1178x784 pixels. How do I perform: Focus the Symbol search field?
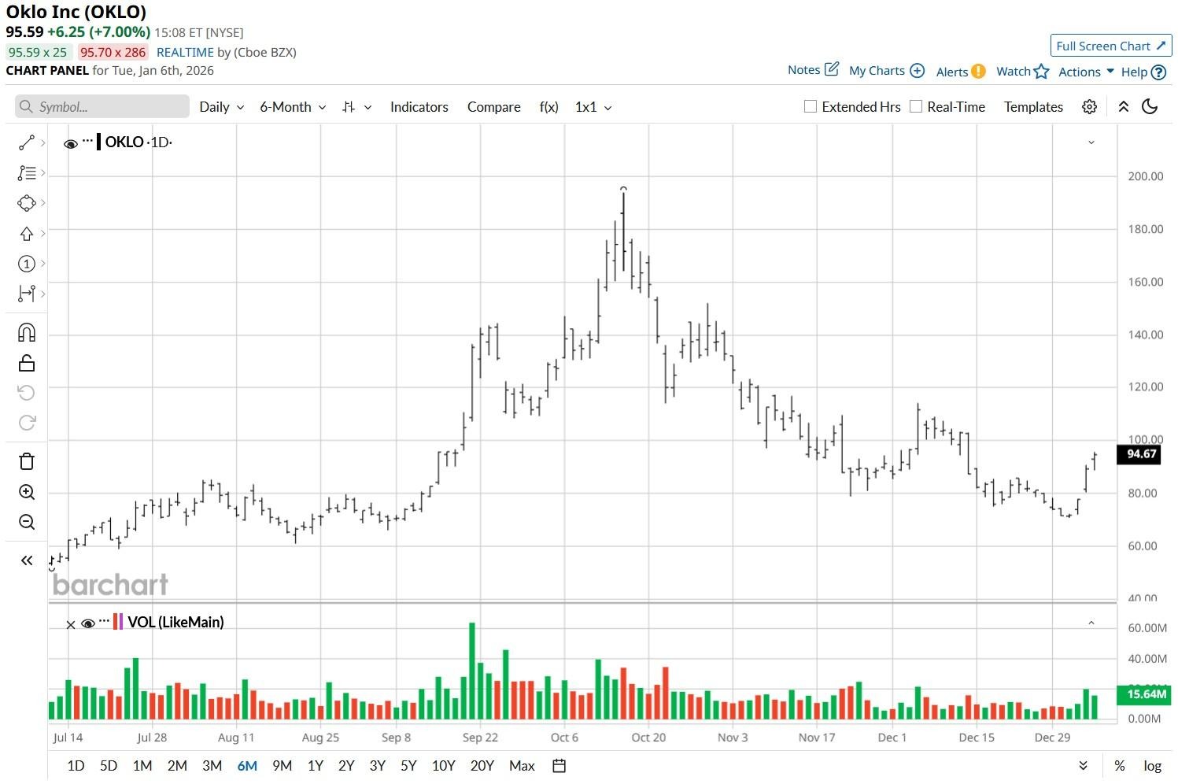102,107
